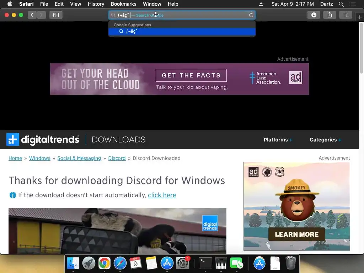This screenshot has height=273, width=364.
Task: Open the App Store icon beside Notes
Action: pos(167,263)
